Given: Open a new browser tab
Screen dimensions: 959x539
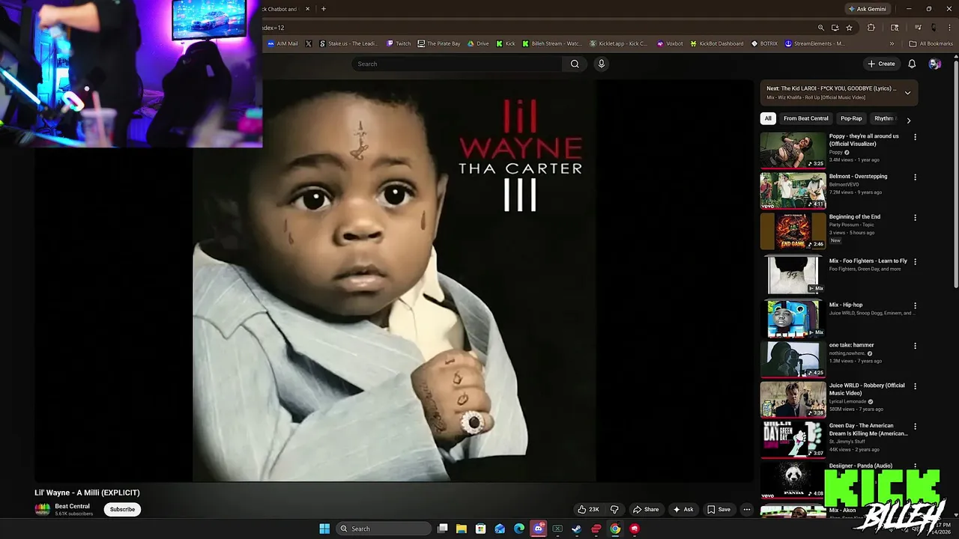Looking at the screenshot, I should 324,9.
